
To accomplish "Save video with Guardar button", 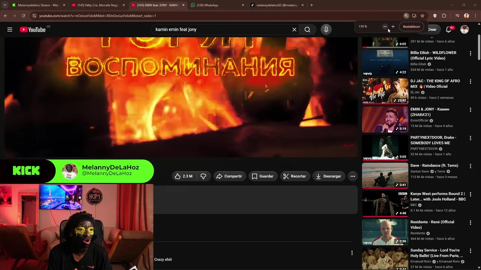I will [262, 176].
